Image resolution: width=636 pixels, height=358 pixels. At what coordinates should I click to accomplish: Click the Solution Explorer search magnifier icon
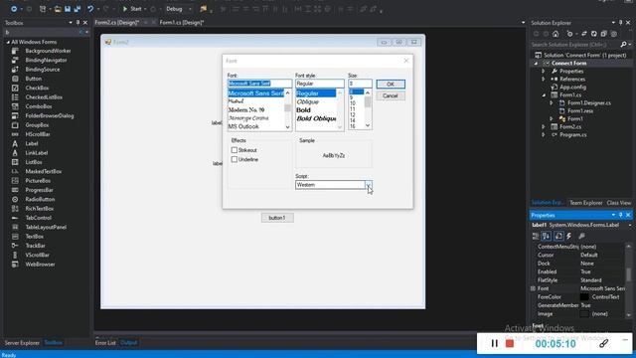pos(623,44)
